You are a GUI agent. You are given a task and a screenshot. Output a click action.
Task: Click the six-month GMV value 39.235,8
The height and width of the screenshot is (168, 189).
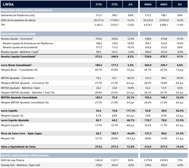(x=148, y=20)
